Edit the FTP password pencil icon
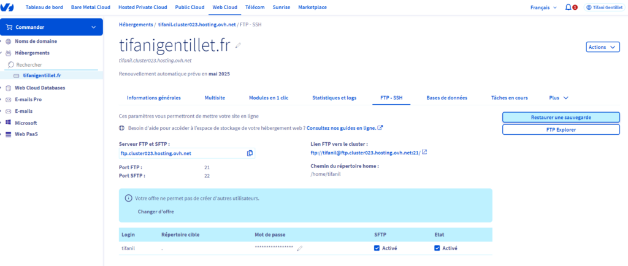Screen dimensions: 628x266 pyautogui.click(x=299, y=248)
